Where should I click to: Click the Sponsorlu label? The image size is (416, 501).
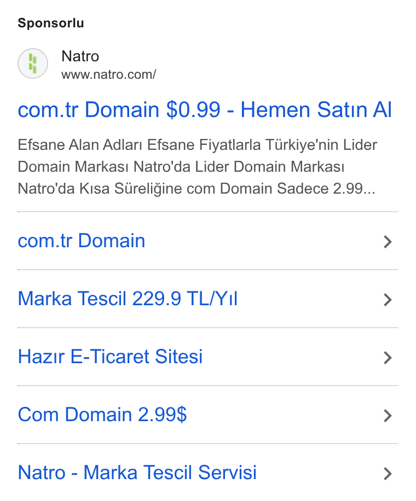(x=51, y=23)
